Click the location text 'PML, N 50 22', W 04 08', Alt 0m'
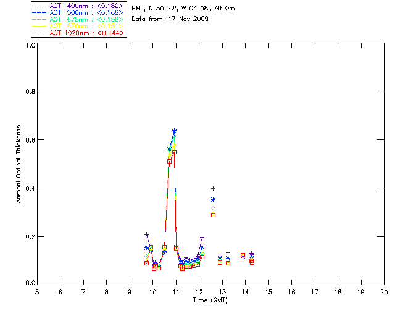 tap(183, 8)
